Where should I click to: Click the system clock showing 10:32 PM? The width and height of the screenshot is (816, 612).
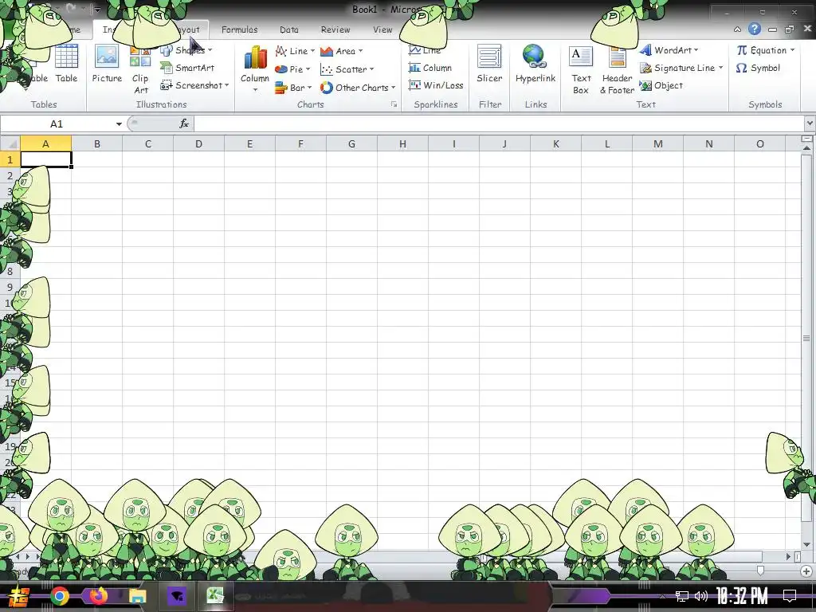tap(742, 596)
